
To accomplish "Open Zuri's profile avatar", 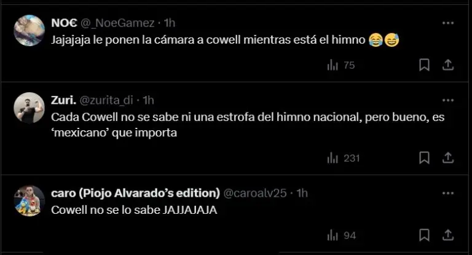I will click(29, 108).
